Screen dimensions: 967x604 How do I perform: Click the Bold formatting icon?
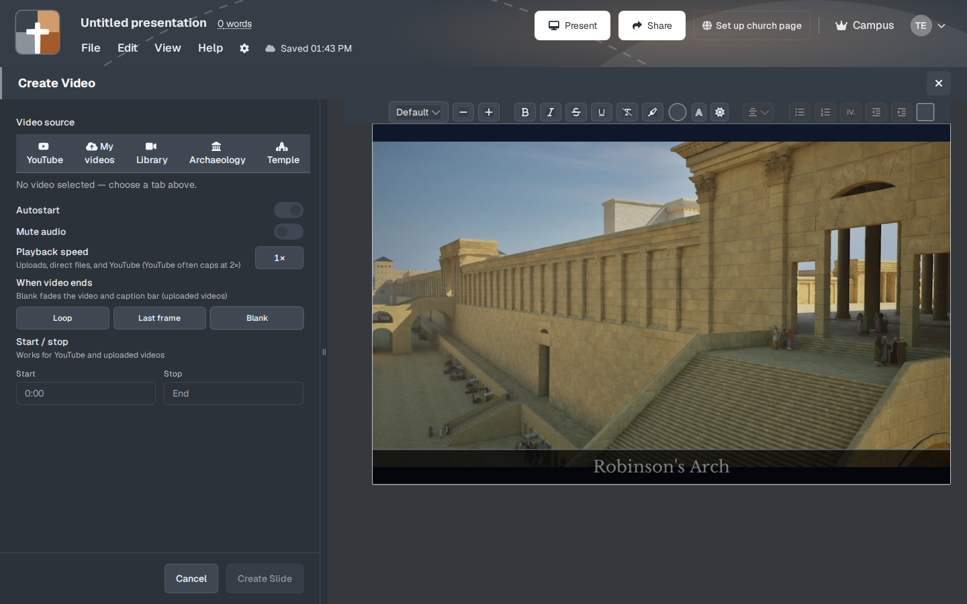525,112
